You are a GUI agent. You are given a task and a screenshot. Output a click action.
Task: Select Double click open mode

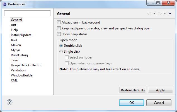click(61, 46)
